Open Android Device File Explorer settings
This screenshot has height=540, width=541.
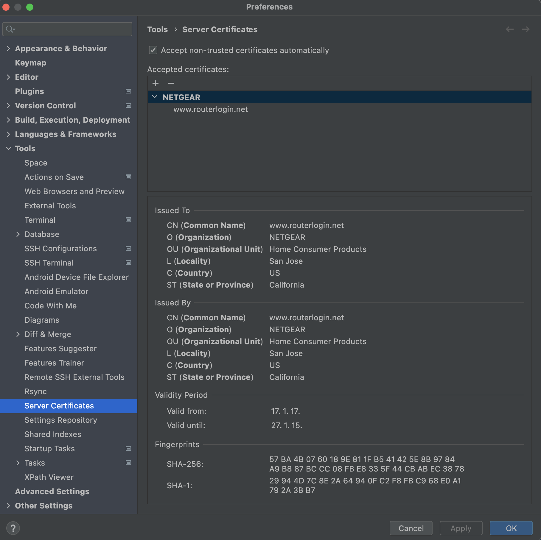[77, 277]
